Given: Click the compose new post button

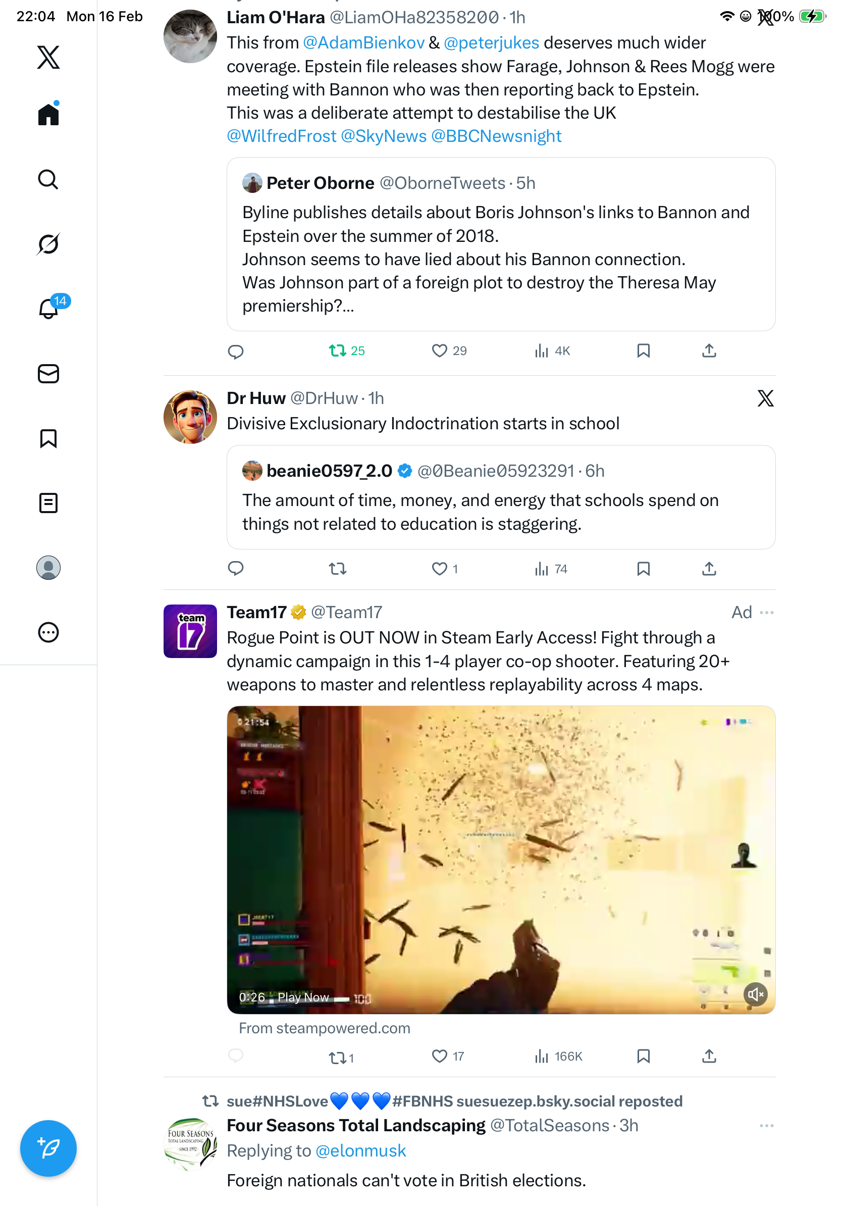Looking at the screenshot, I should point(48,1148).
